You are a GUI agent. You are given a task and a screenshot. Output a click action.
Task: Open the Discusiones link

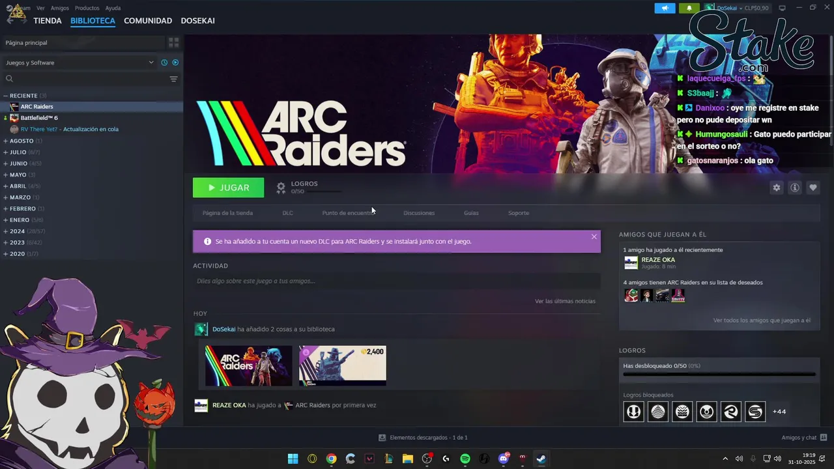[x=419, y=213]
